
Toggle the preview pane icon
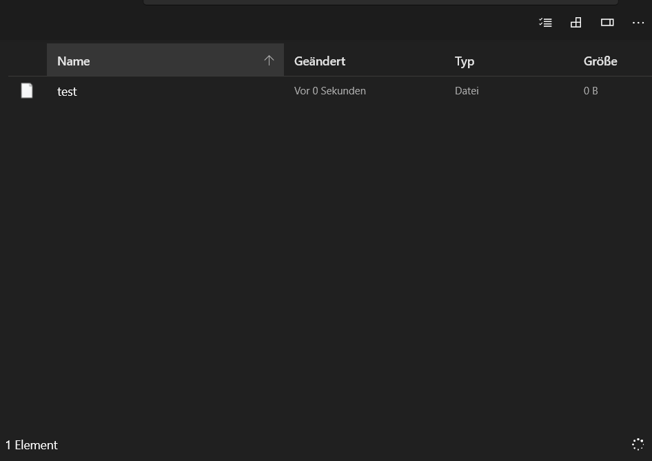[x=607, y=23]
